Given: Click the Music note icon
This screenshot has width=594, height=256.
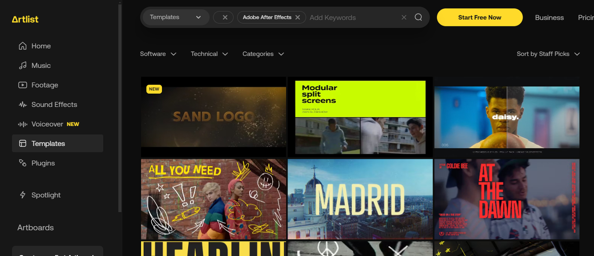Looking at the screenshot, I should click(x=22, y=65).
